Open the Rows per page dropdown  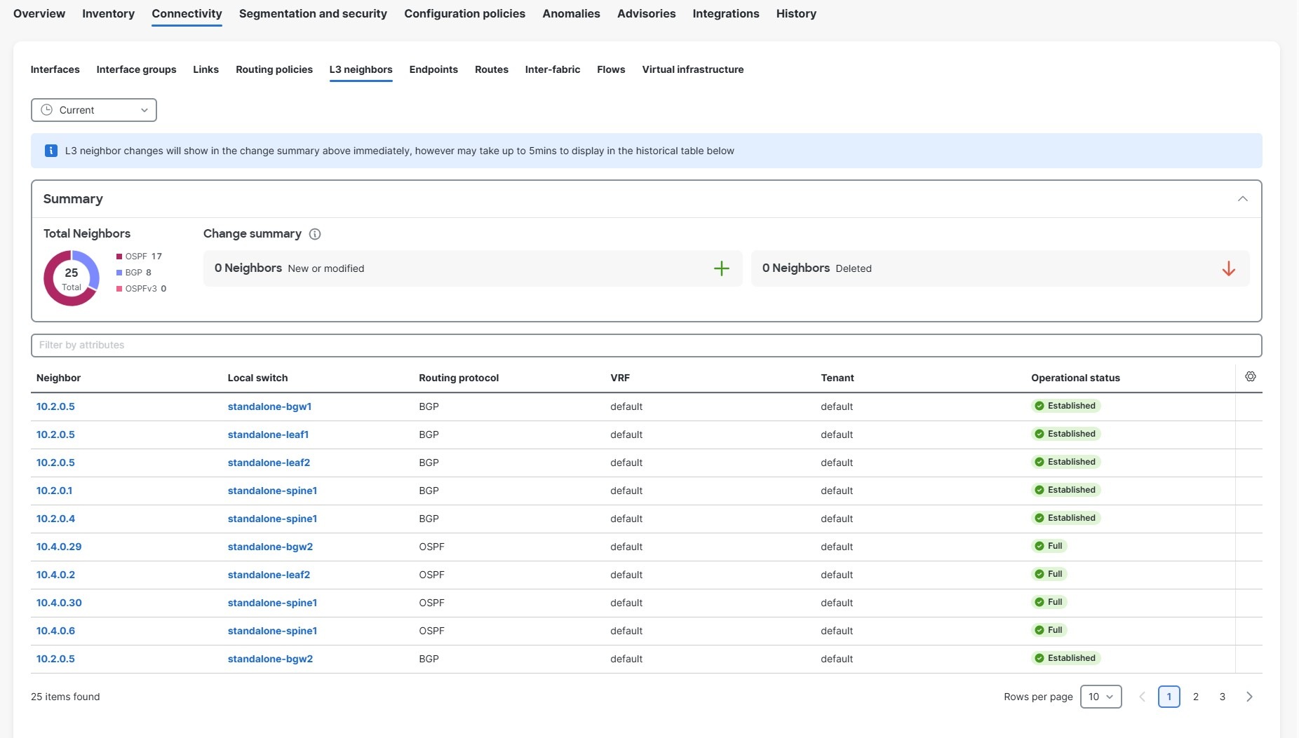pos(1101,697)
